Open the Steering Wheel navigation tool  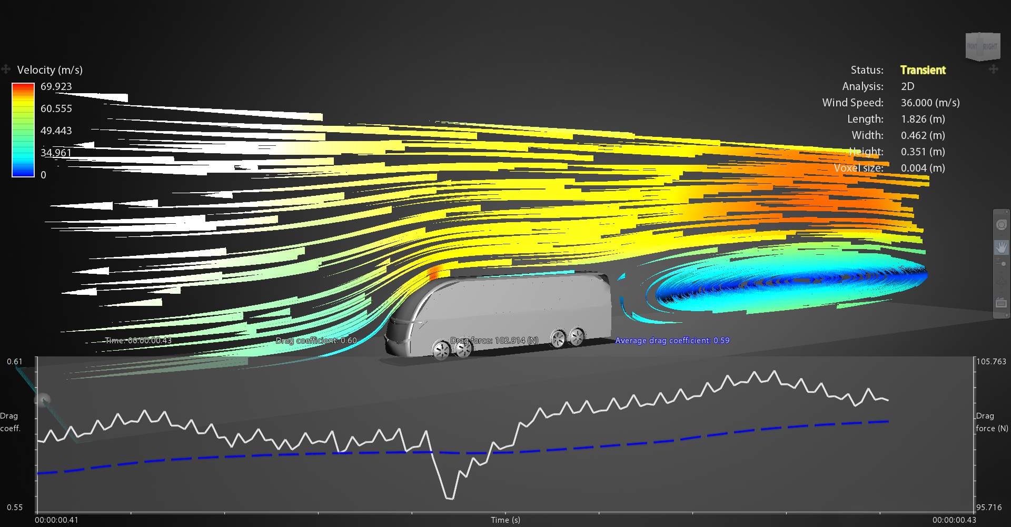point(1001,225)
